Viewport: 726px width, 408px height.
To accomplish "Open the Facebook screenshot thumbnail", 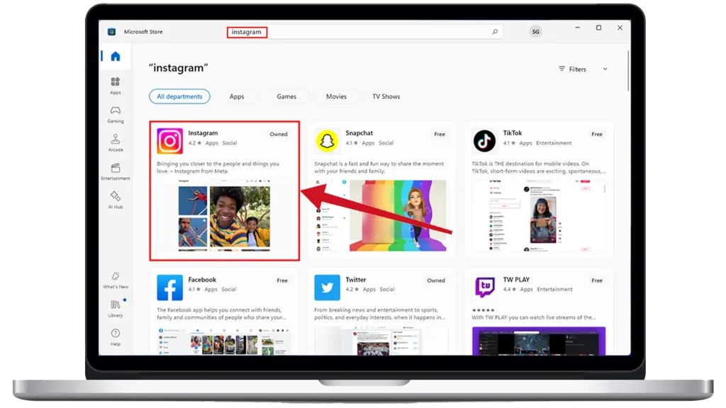I will (x=225, y=341).
